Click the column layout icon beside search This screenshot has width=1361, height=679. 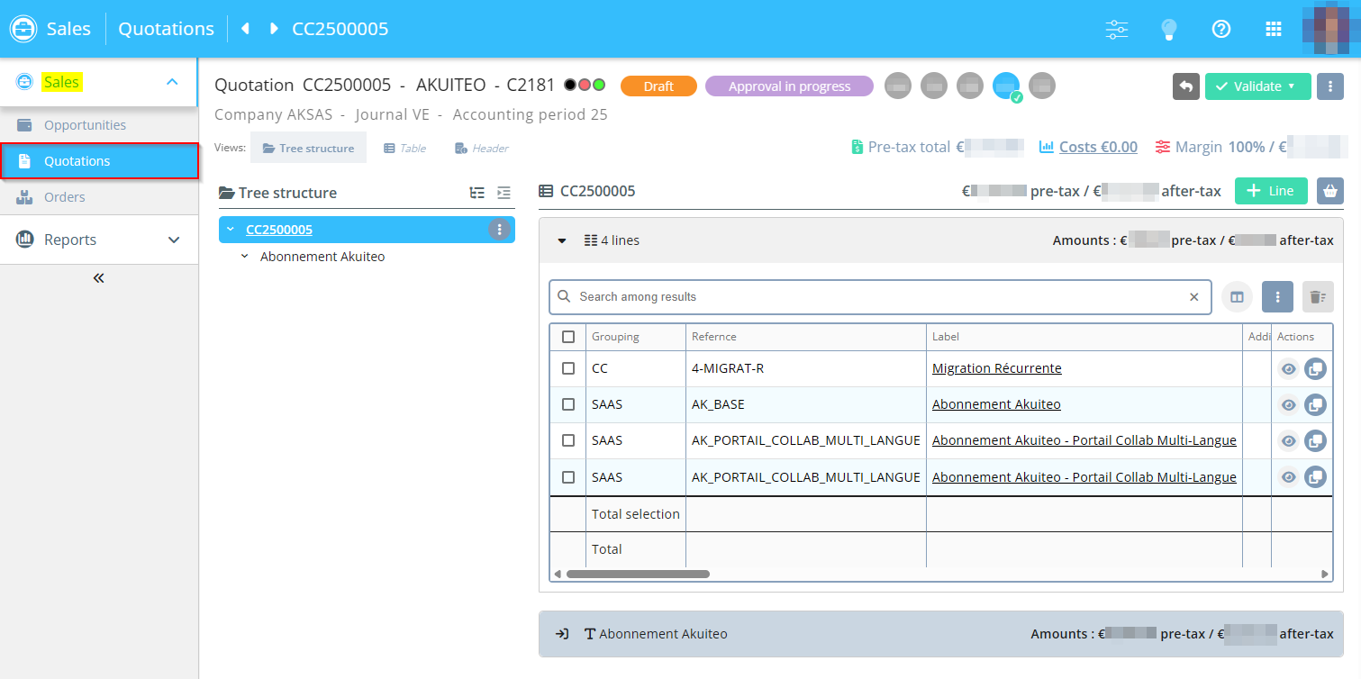click(1237, 297)
